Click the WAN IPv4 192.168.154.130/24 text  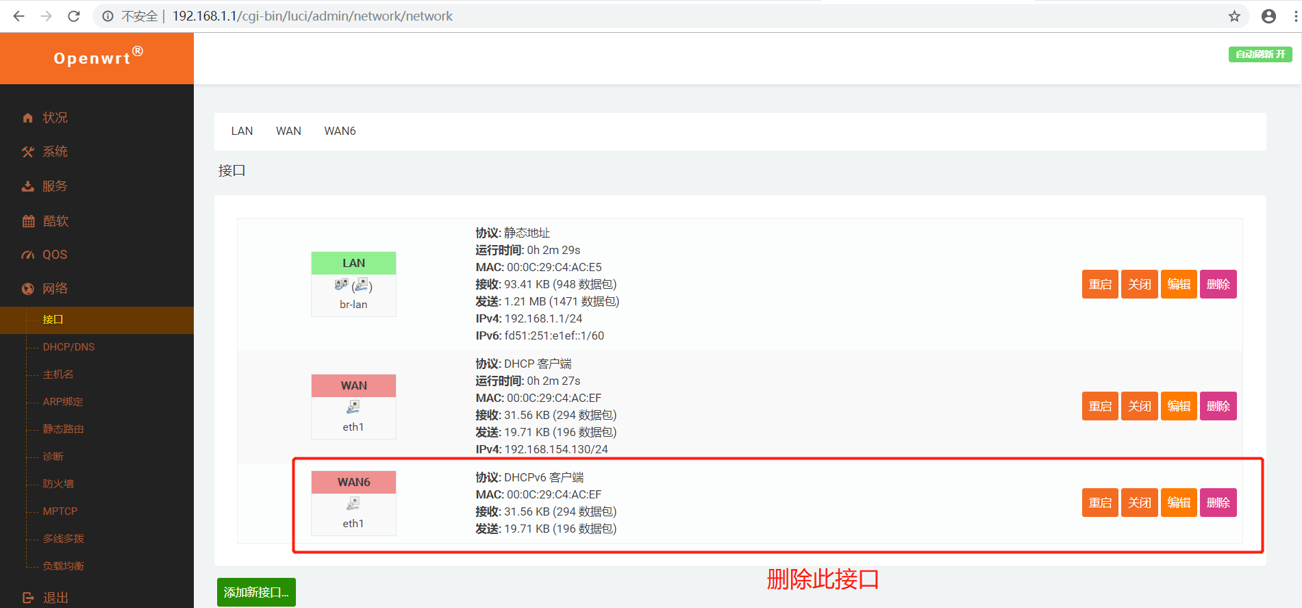pyautogui.click(x=542, y=449)
